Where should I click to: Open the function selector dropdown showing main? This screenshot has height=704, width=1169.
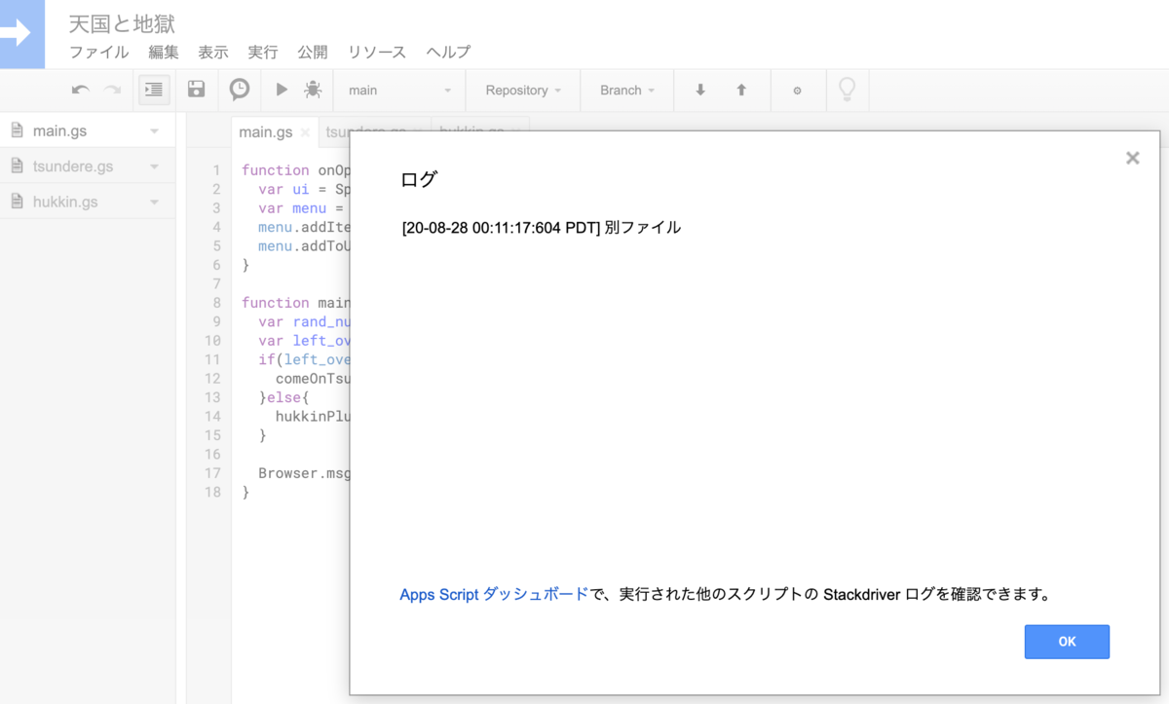(399, 91)
